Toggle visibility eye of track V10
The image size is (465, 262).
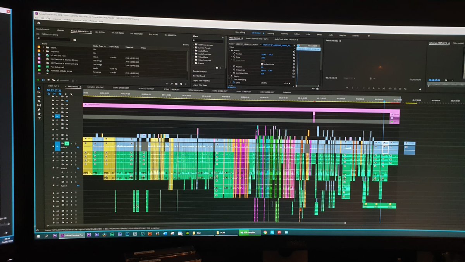tap(67, 101)
